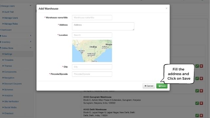
Task: Expand the Sales sidebar menu chevron
Action: pyautogui.click(x=31, y=35)
